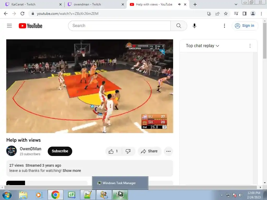Go to YouTube home via logo
Screen dimensions: 267x200
31,26
